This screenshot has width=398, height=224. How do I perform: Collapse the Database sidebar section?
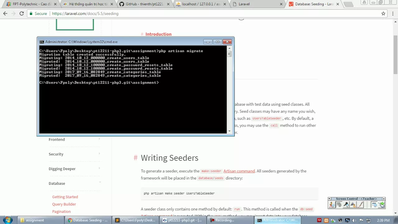point(75,183)
